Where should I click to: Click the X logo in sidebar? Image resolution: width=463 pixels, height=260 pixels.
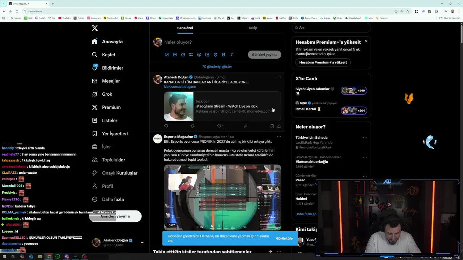pyautogui.click(x=95, y=28)
